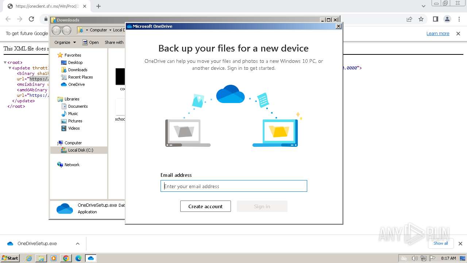The height and width of the screenshot is (263, 467).
Task: Click the network tray icon
Action: click(424, 258)
